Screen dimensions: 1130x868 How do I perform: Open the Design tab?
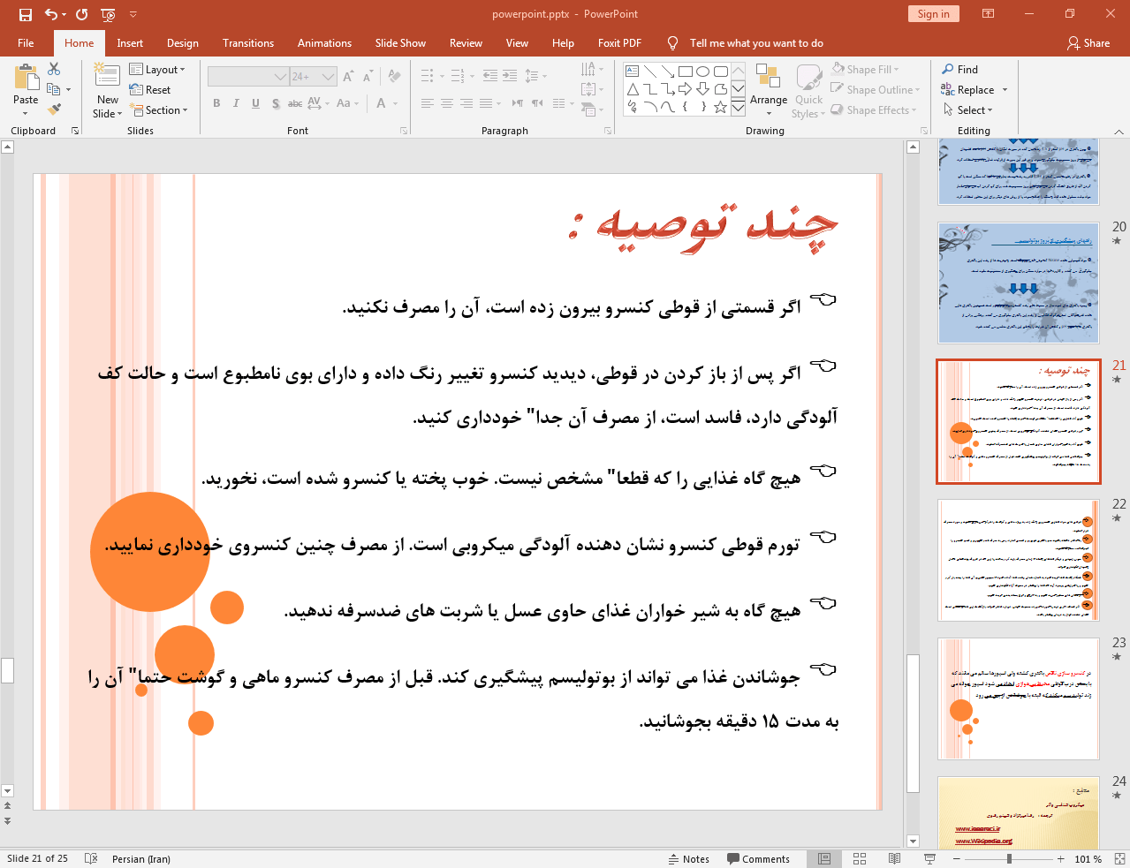click(183, 42)
